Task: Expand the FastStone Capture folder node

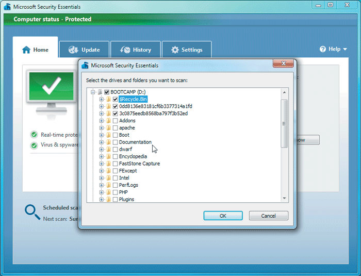Action: [x=101, y=164]
